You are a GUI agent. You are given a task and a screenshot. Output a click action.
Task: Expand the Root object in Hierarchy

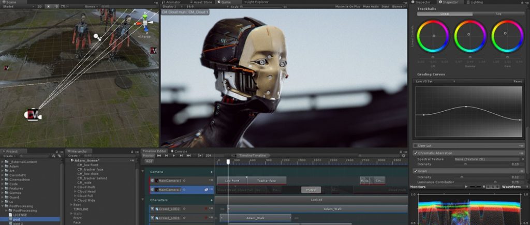coord(71,205)
